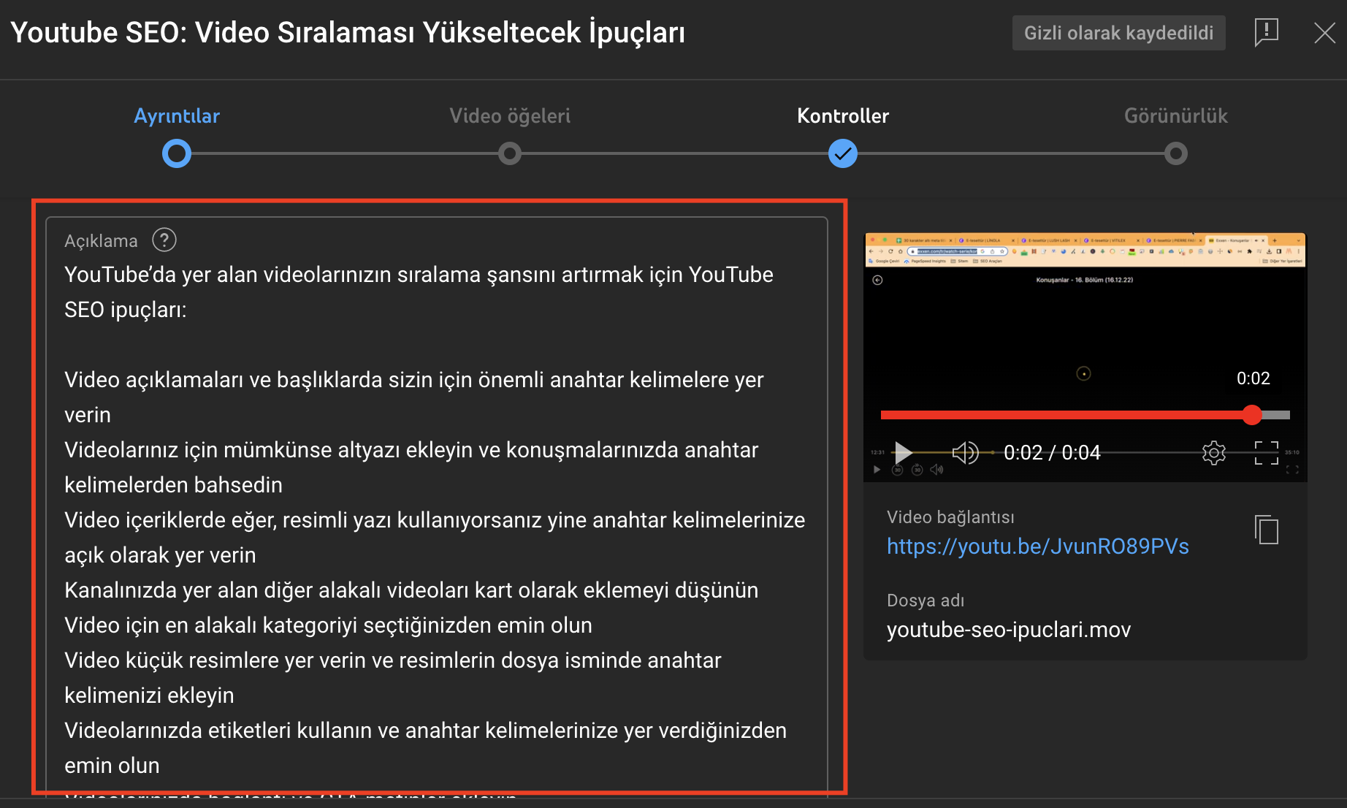Go to the Kontroller step
This screenshot has width=1347, height=808.
tap(843, 115)
